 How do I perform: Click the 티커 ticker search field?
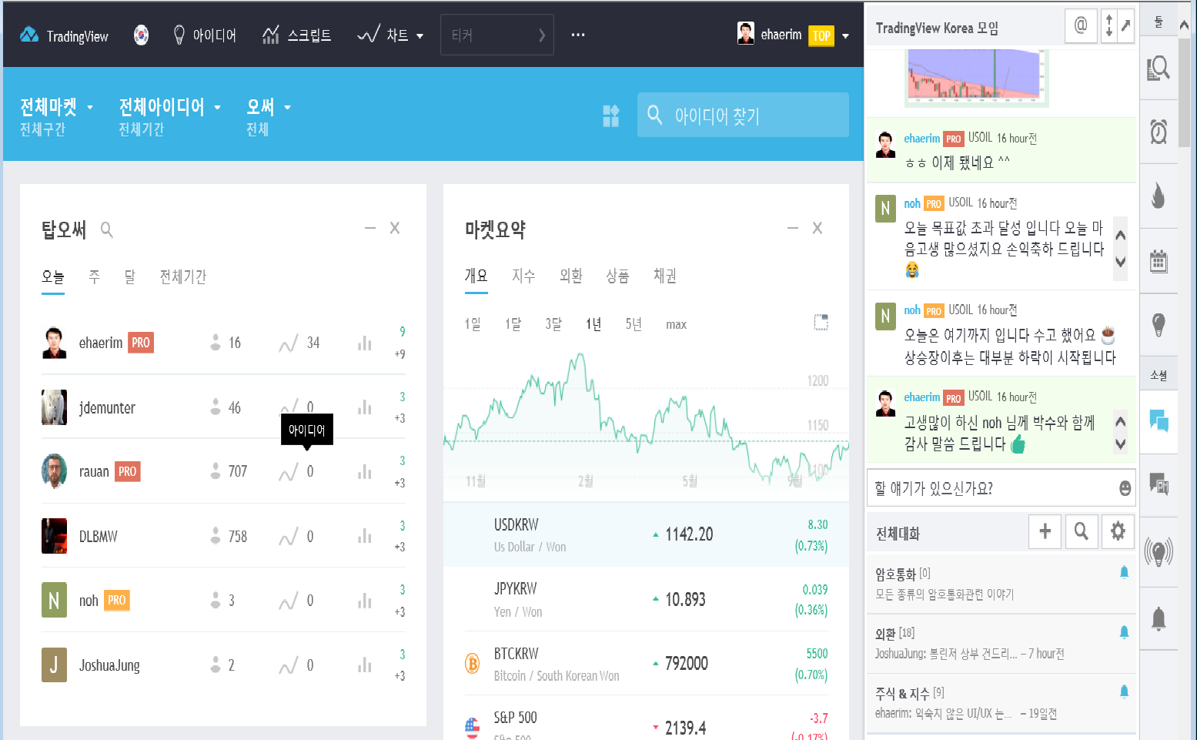(x=497, y=35)
